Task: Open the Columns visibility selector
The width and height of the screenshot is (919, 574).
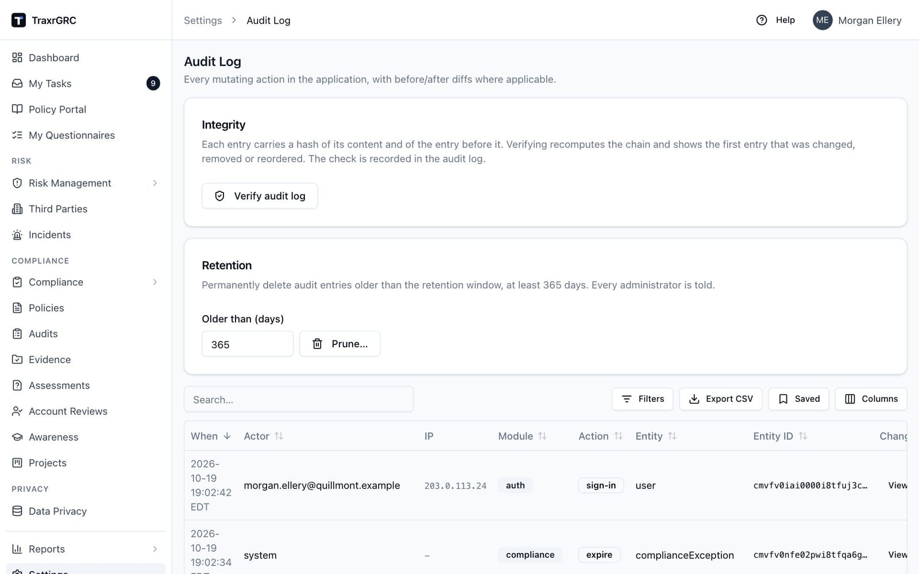Action: [871, 399]
